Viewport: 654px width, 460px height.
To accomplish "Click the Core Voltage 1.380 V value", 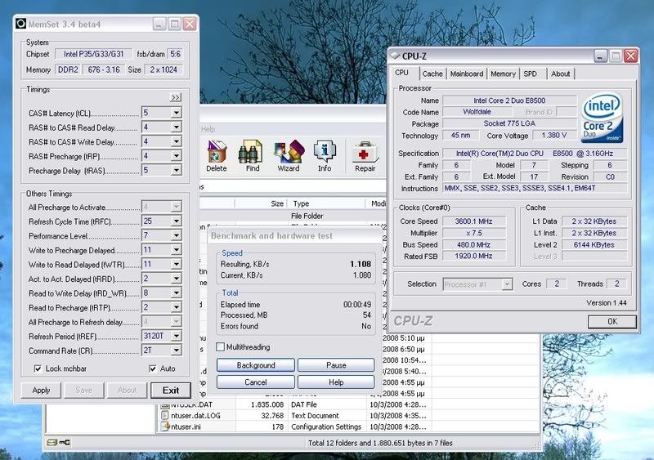I will (554, 135).
